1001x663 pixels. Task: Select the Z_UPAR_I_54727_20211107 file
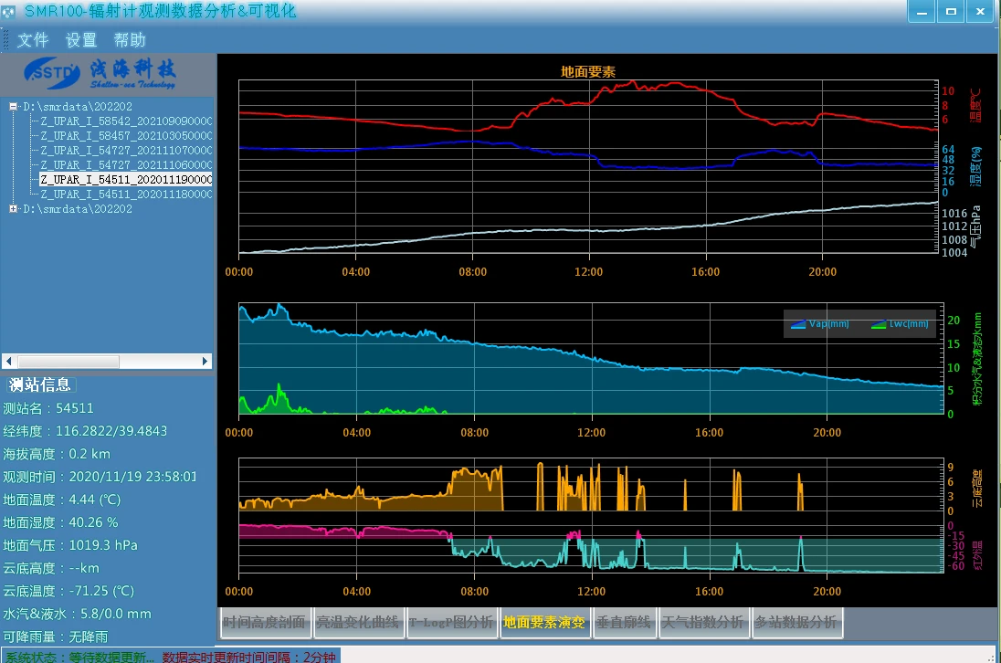coord(126,151)
